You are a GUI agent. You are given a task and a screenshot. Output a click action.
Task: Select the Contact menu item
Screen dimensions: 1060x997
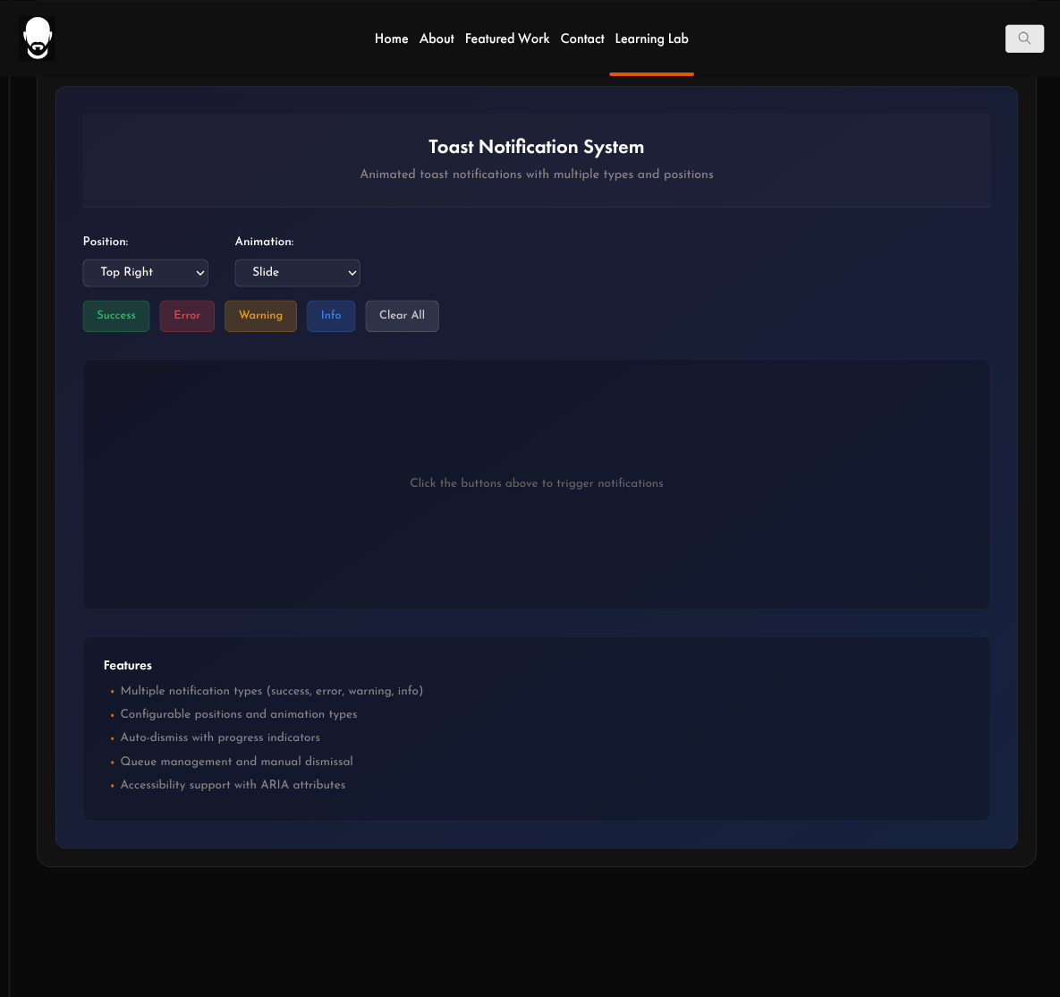pos(582,38)
